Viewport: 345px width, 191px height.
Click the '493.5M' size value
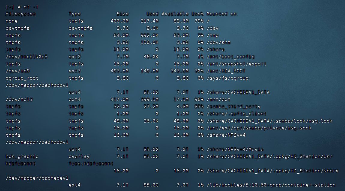coord(119,71)
